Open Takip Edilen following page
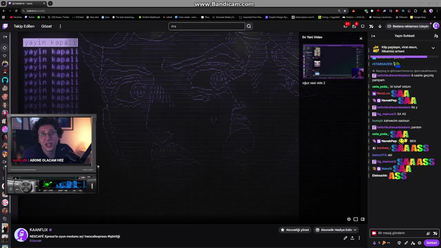The width and height of the screenshot is (441, 248). pos(24,26)
